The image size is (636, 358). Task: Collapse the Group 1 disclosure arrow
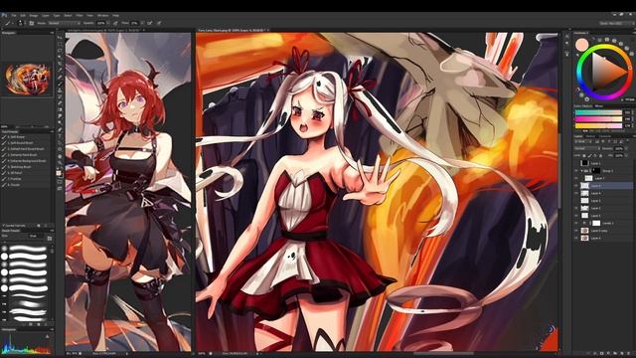[x=581, y=171]
